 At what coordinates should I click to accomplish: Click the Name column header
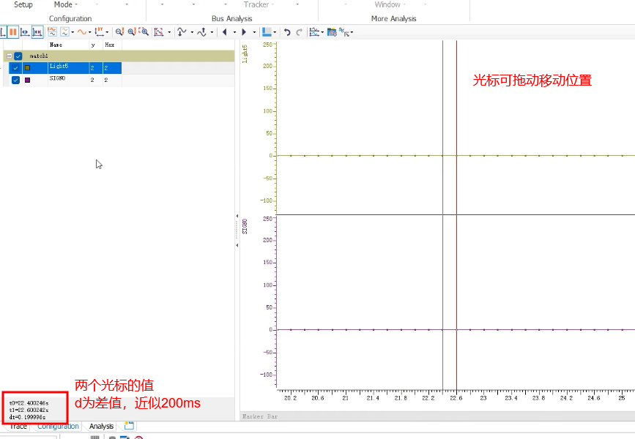click(56, 45)
